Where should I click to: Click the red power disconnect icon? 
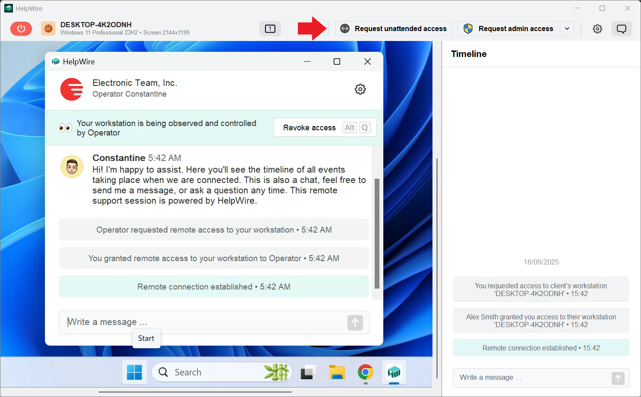coord(21,28)
